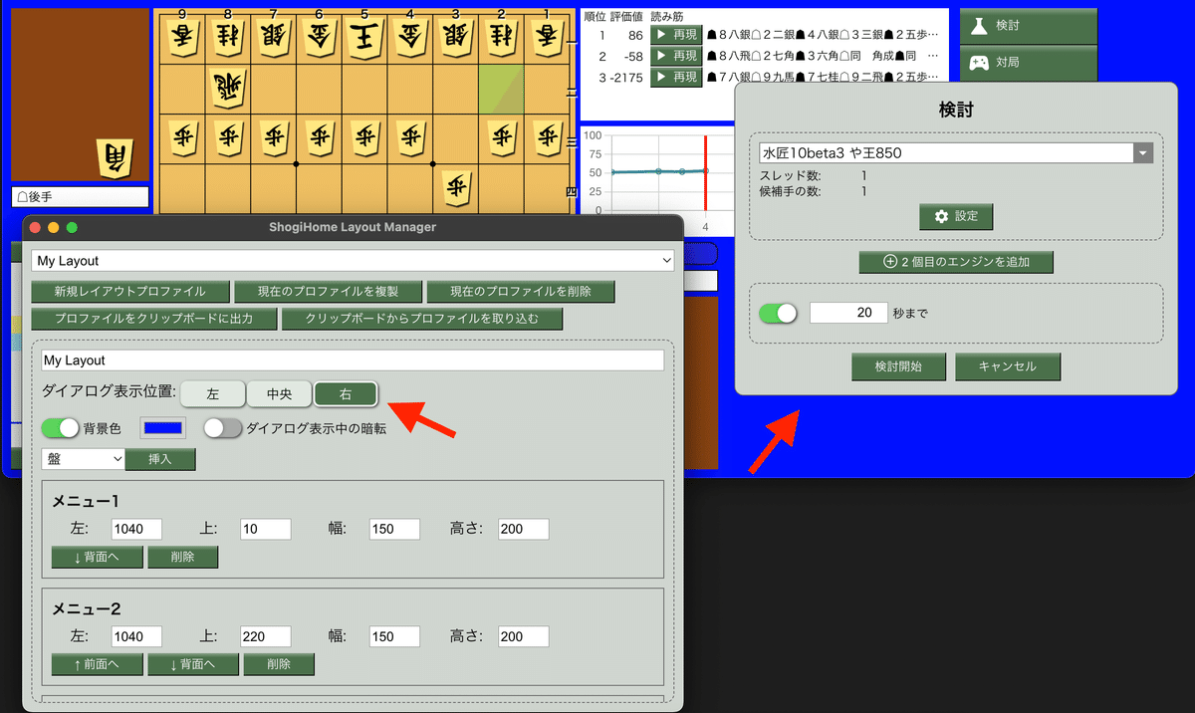The height and width of the screenshot is (713, 1195).
Task: Select 中央 as dialog display position
Action: [279, 393]
